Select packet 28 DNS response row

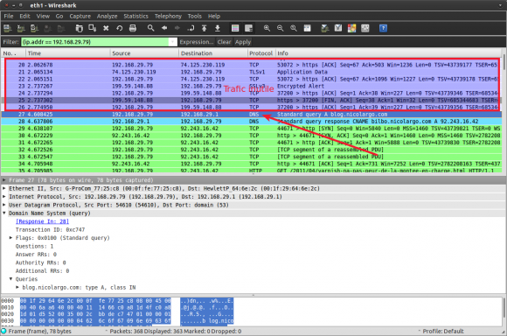252,122
